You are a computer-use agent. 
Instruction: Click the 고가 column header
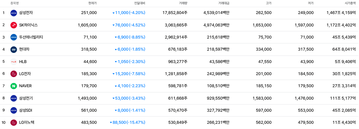[269, 3]
